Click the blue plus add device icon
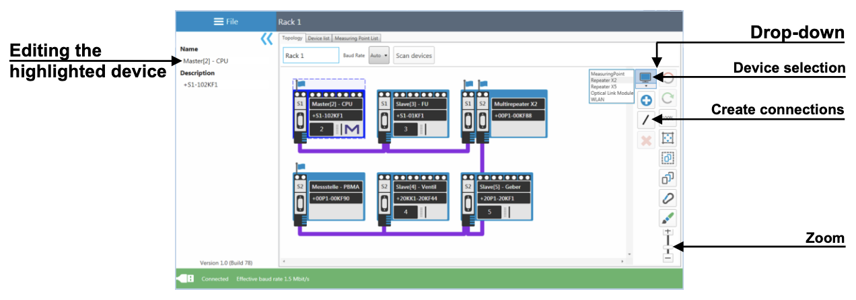Image resolution: width=856 pixels, height=300 pixels. [645, 101]
